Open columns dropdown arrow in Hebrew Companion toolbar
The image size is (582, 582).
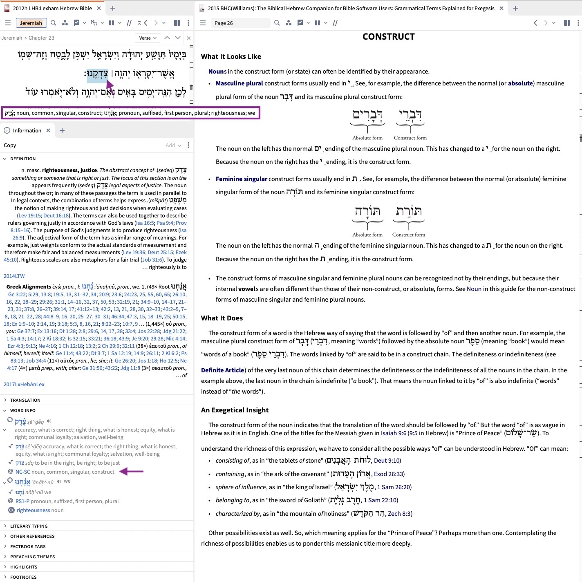(326, 23)
